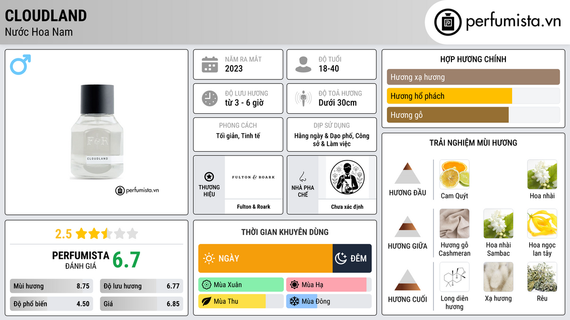Click the Độ phổ biến 4.50 score bar
Viewport: 570px width, 320px height.
[52, 304]
